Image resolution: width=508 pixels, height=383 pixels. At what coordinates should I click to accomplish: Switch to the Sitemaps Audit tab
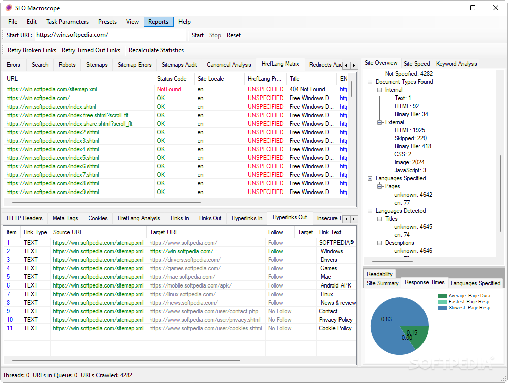179,65
